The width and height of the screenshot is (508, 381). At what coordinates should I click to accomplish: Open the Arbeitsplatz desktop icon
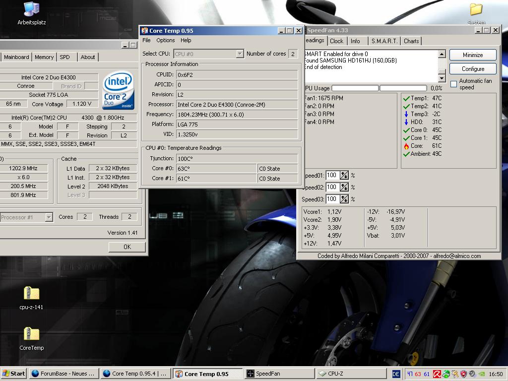(31, 13)
